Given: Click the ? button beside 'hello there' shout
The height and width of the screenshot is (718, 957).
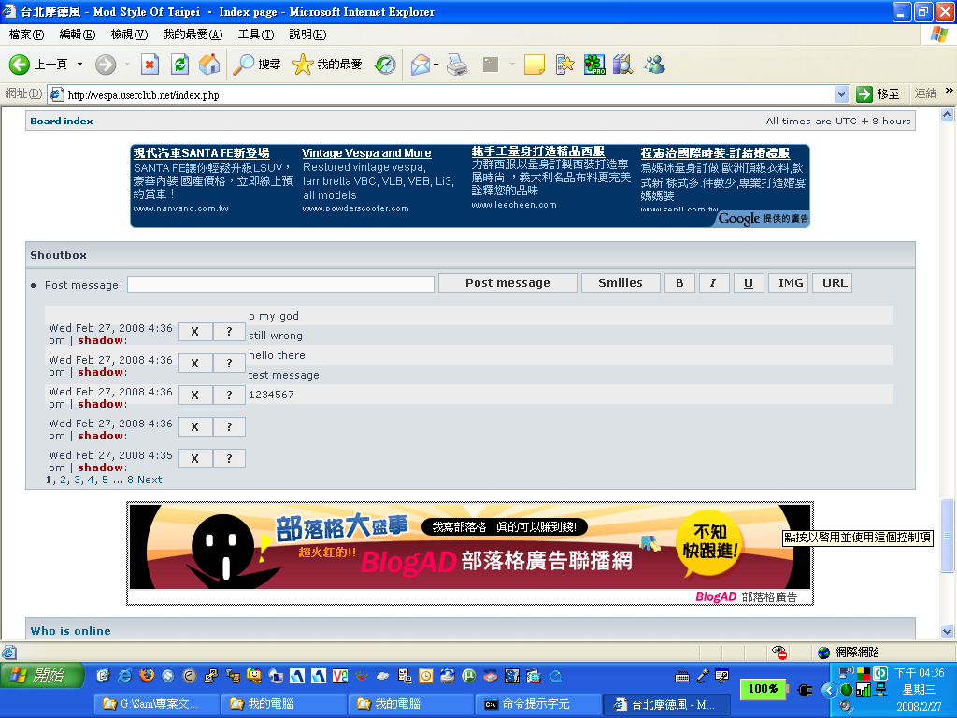Looking at the screenshot, I should pos(230,395).
